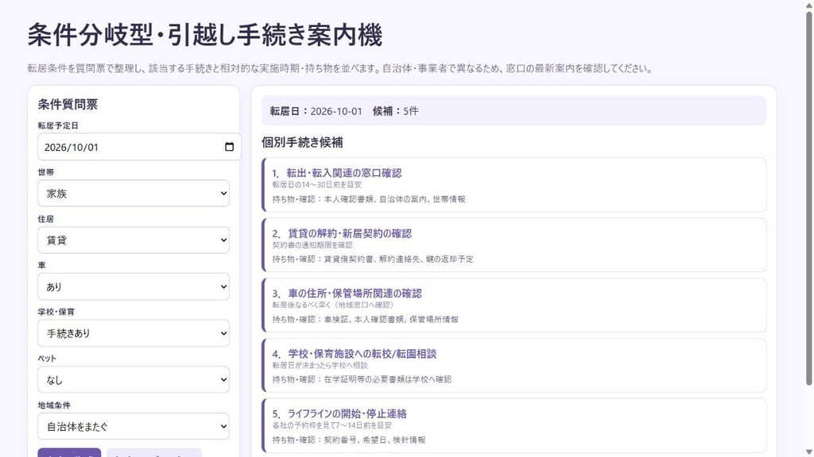The height and width of the screenshot is (457, 814).
Task: Click the card title ライフラインの開始・停止連絡
Action: click(x=347, y=414)
